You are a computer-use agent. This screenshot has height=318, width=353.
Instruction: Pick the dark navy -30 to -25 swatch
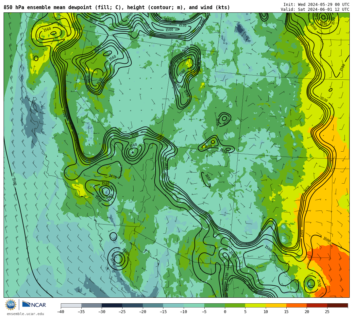(112, 305)
